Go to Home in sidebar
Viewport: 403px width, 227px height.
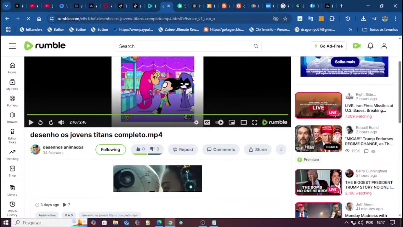point(12,68)
